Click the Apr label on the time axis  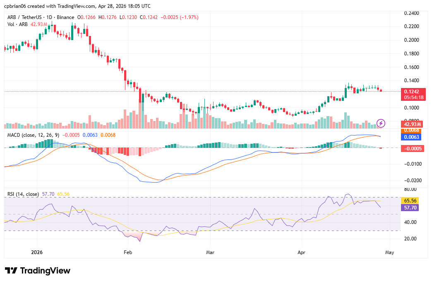tap(302, 252)
